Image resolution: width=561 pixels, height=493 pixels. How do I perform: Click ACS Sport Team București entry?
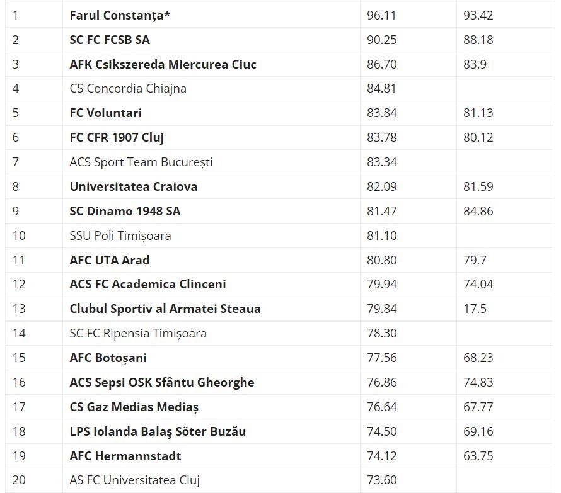tap(141, 162)
